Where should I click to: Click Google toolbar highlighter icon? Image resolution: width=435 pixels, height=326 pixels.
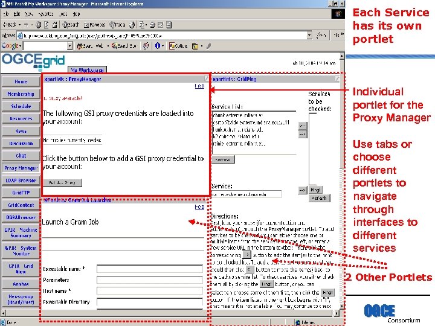click(x=208, y=46)
